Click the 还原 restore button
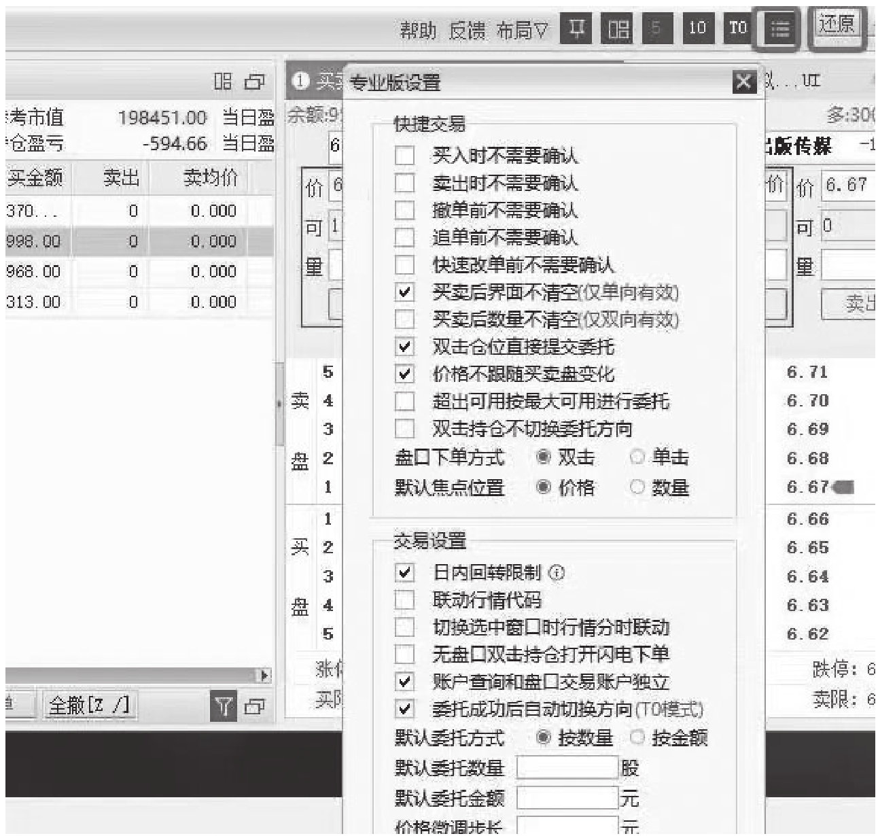Image resolution: width=878 pixels, height=836 pixels. (x=837, y=26)
